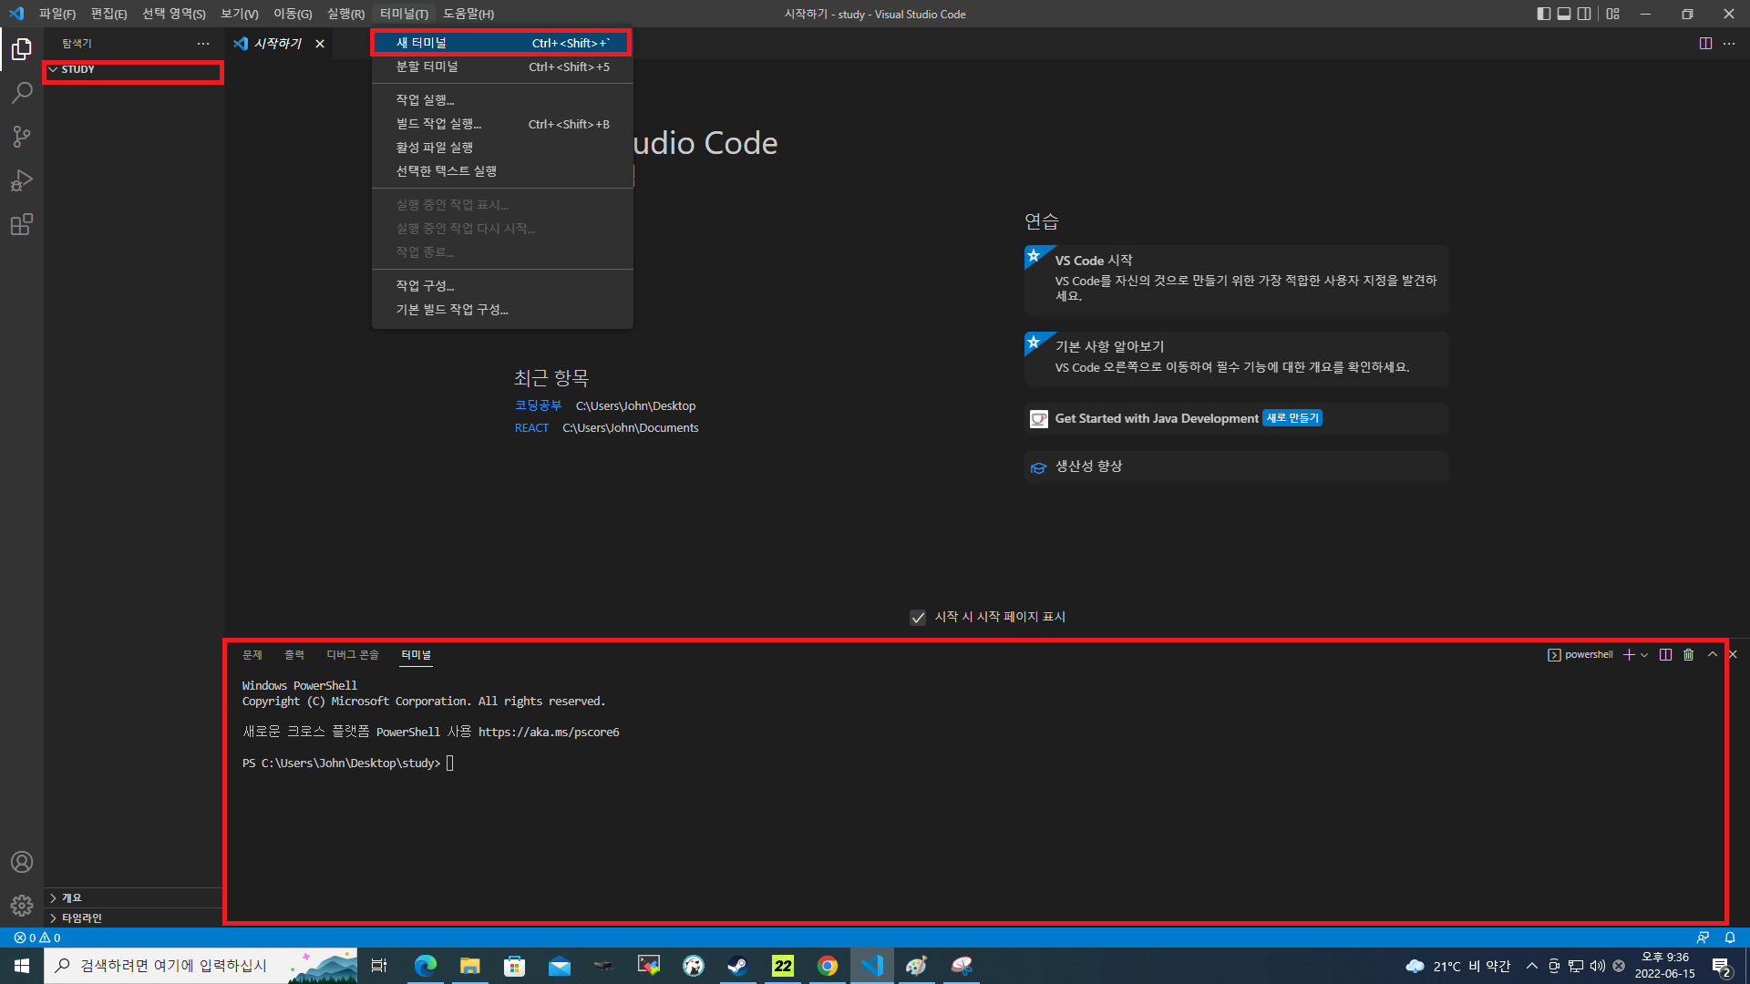
Task: Split the terminal using split icon
Action: [1665, 654]
